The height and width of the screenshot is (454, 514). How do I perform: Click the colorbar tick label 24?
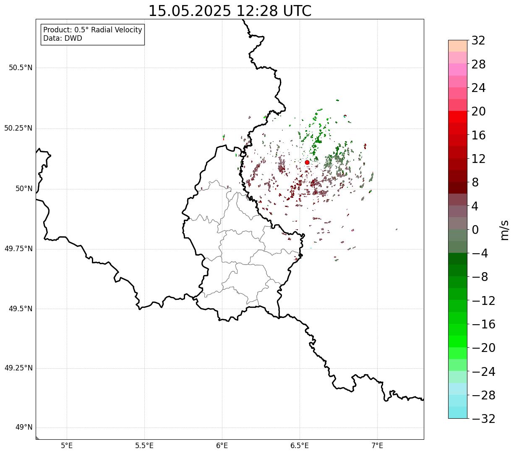click(478, 88)
